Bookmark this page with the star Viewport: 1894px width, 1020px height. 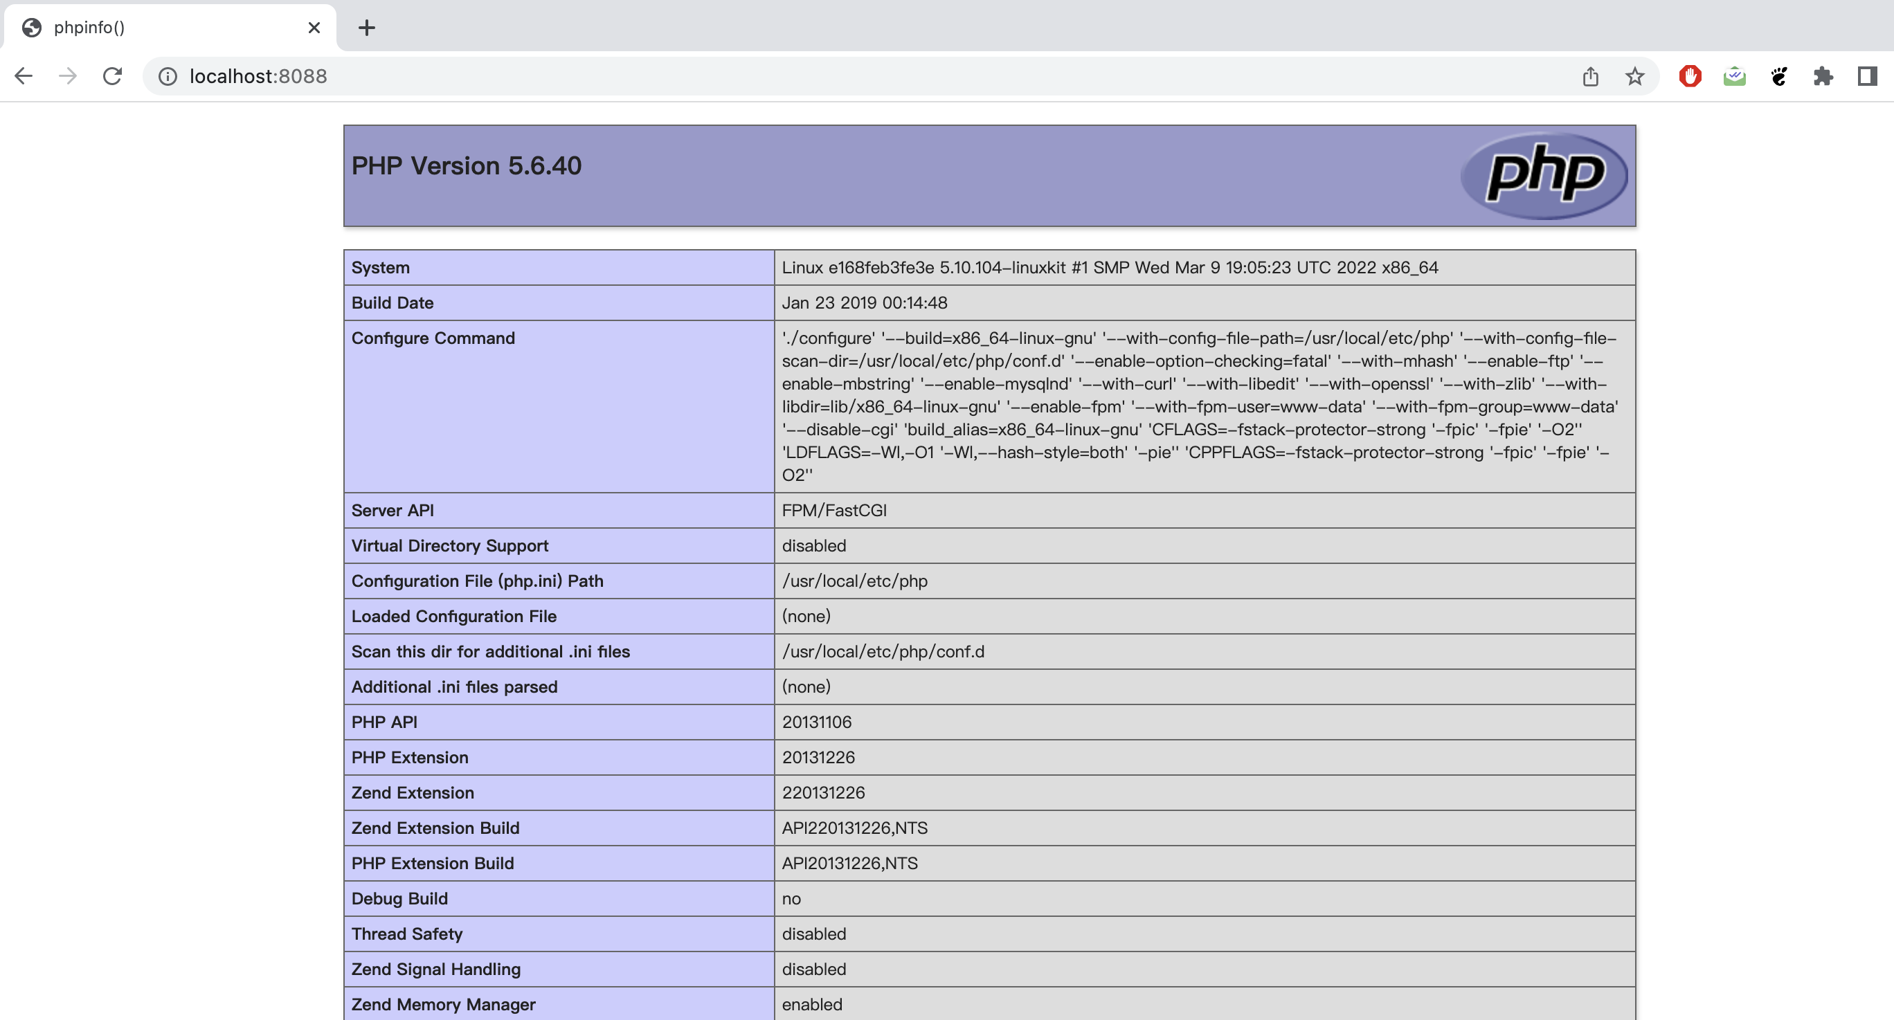(x=1634, y=76)
